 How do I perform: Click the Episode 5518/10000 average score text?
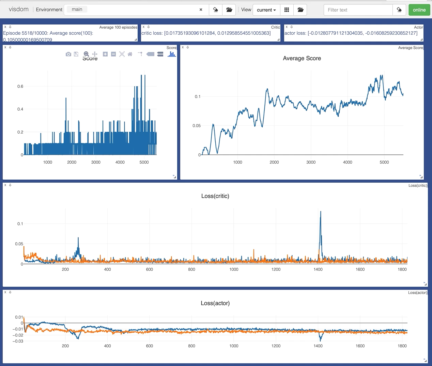(48, 36)
